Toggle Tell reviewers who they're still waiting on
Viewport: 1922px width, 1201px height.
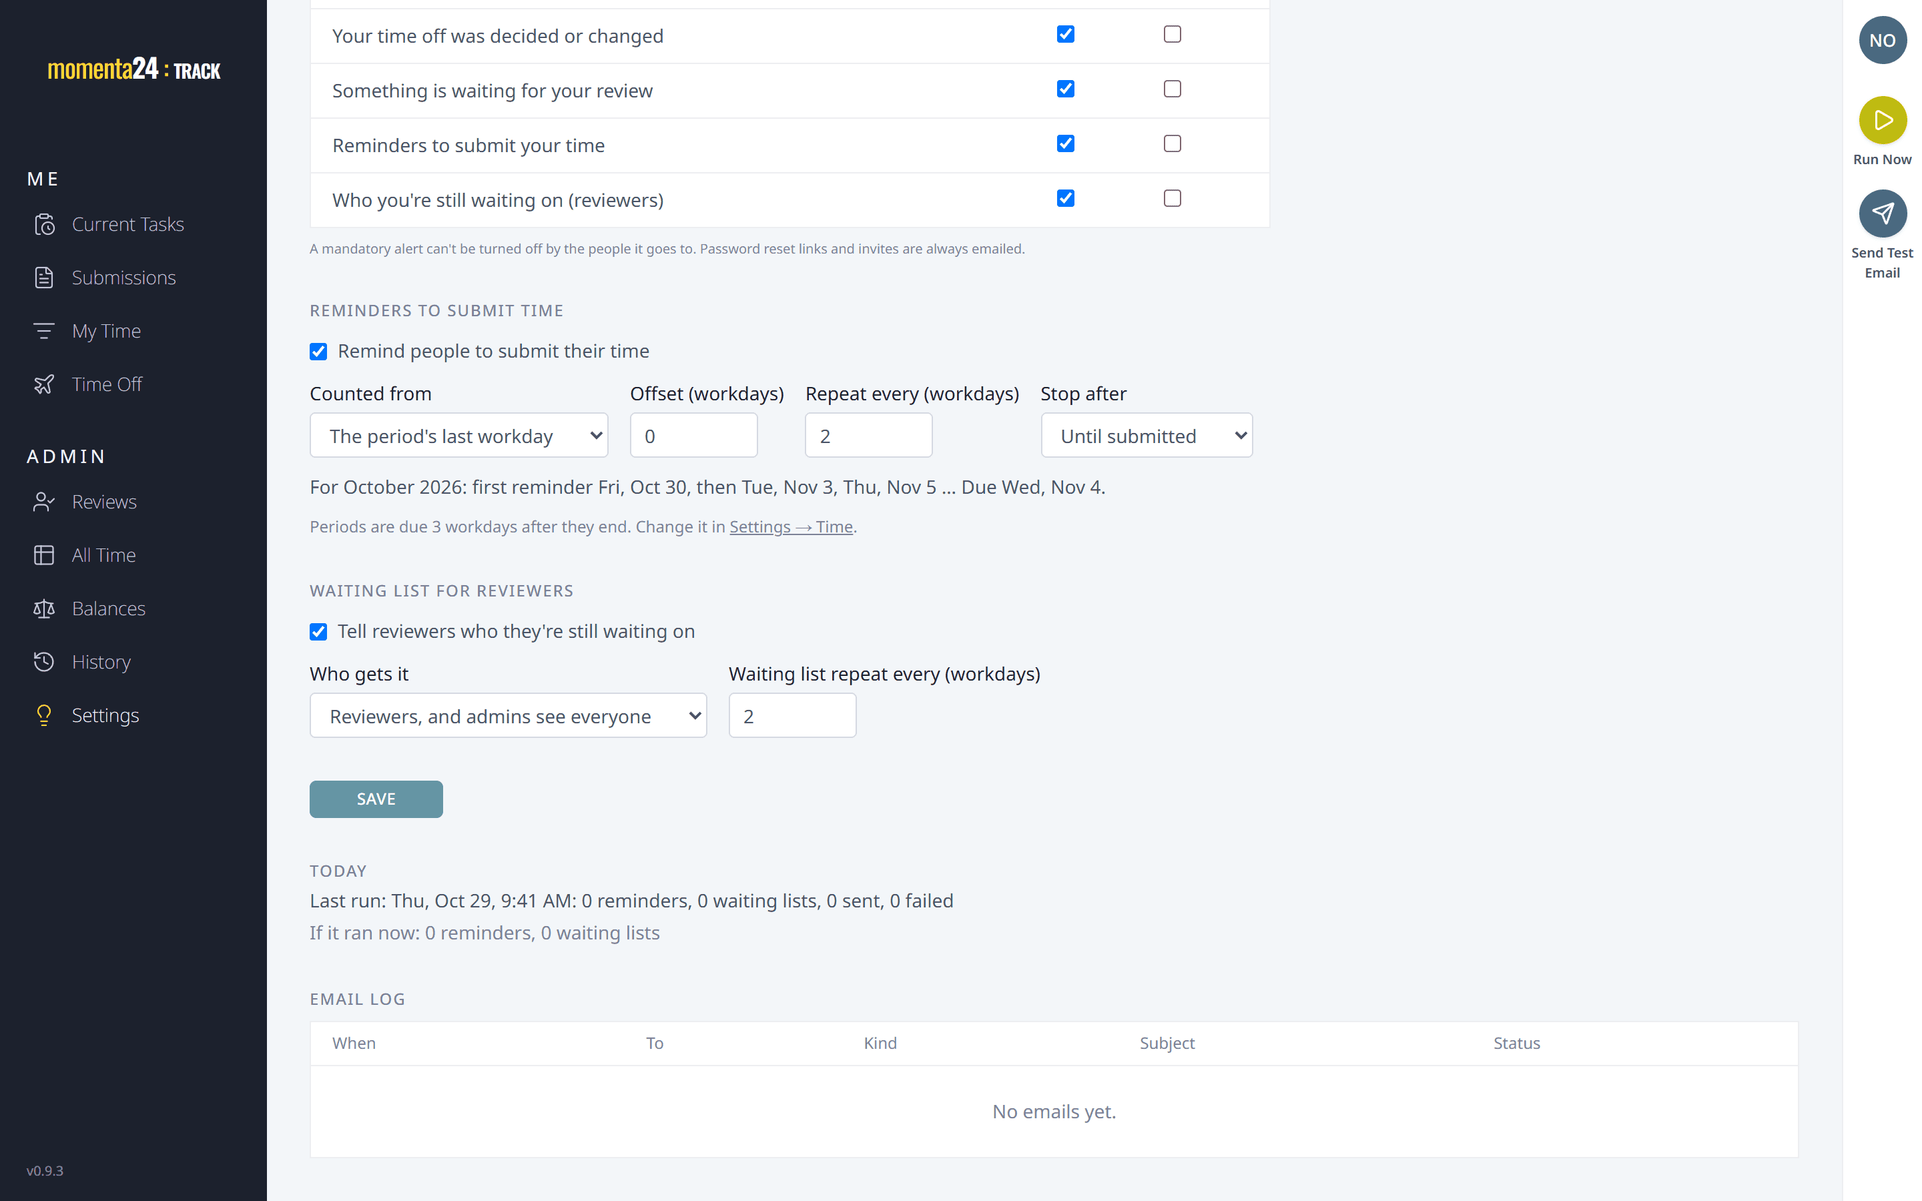click(318, 633)
